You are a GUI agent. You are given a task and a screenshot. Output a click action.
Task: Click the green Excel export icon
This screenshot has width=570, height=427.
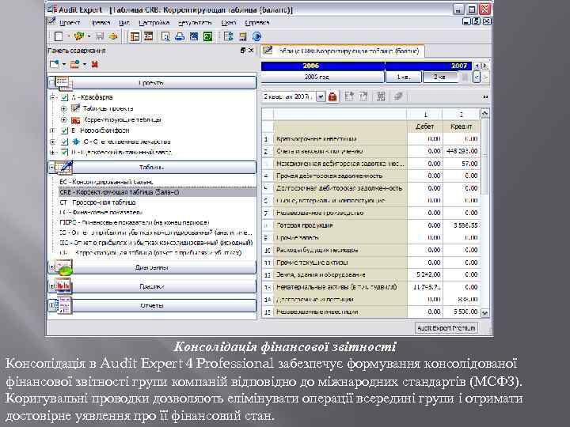coord(207,36)
